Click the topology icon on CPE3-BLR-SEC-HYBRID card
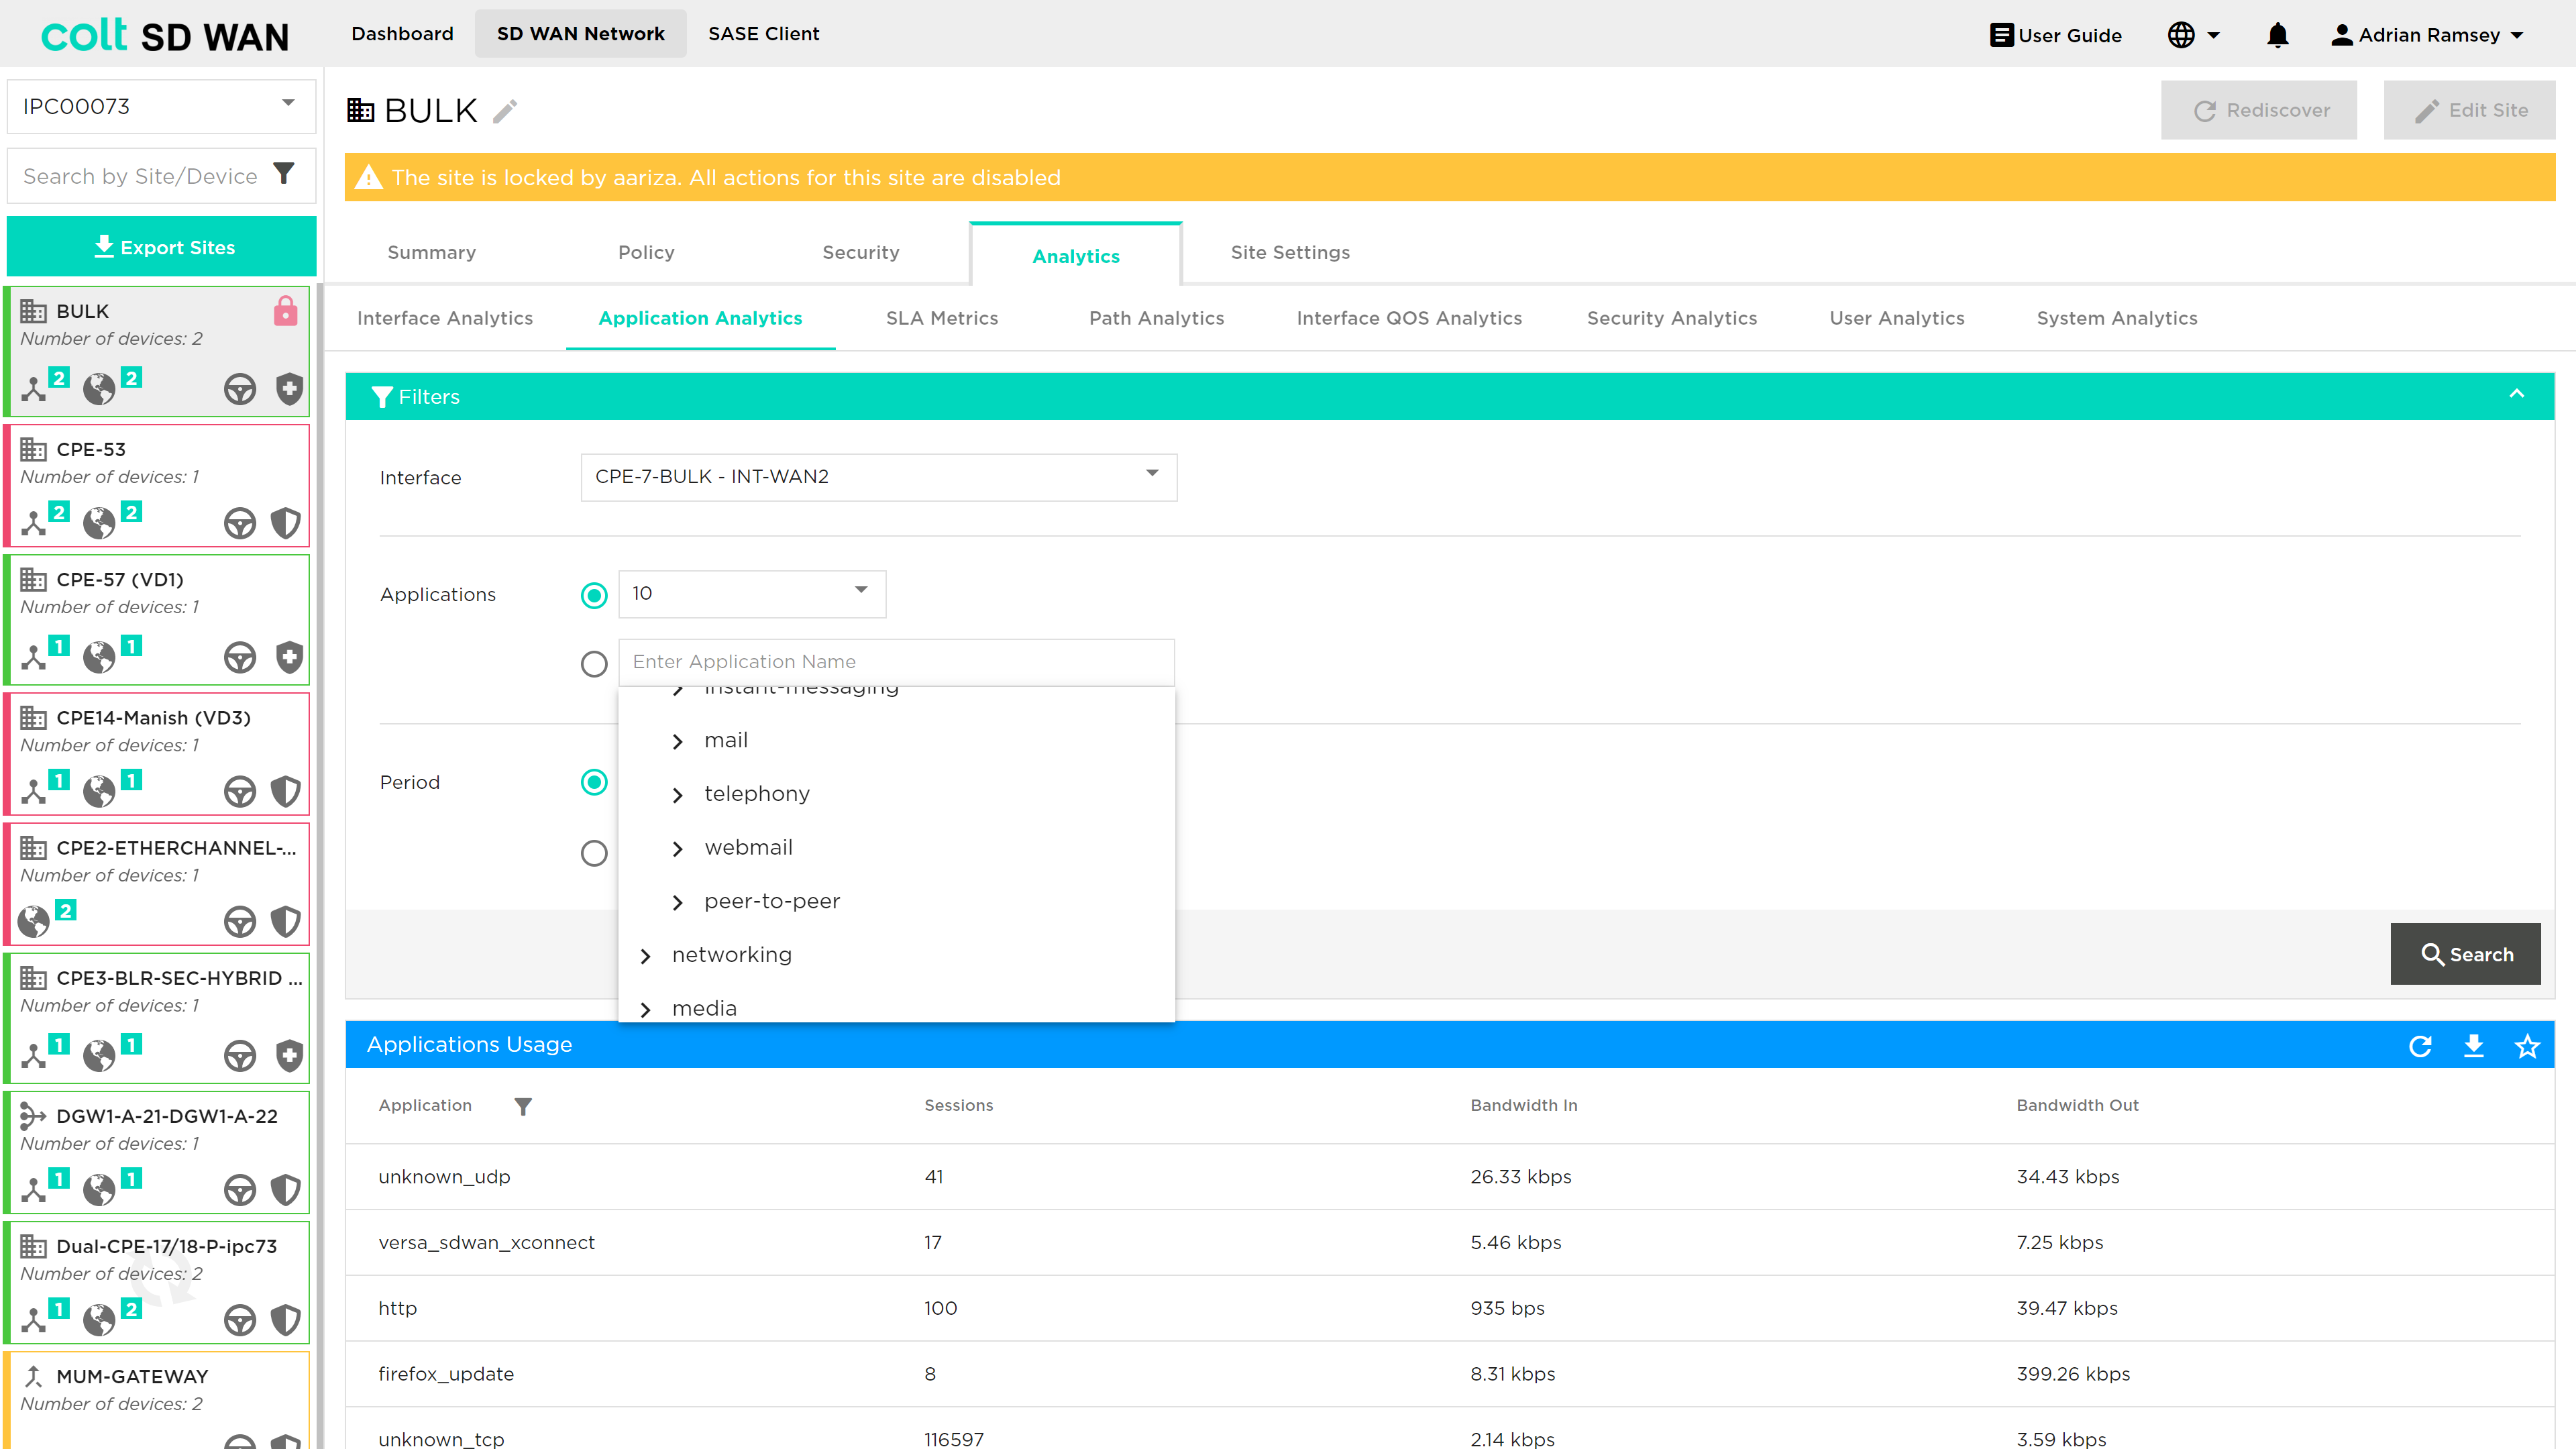Viewport: 2576px width, 1449px height. coord(34,1055)
